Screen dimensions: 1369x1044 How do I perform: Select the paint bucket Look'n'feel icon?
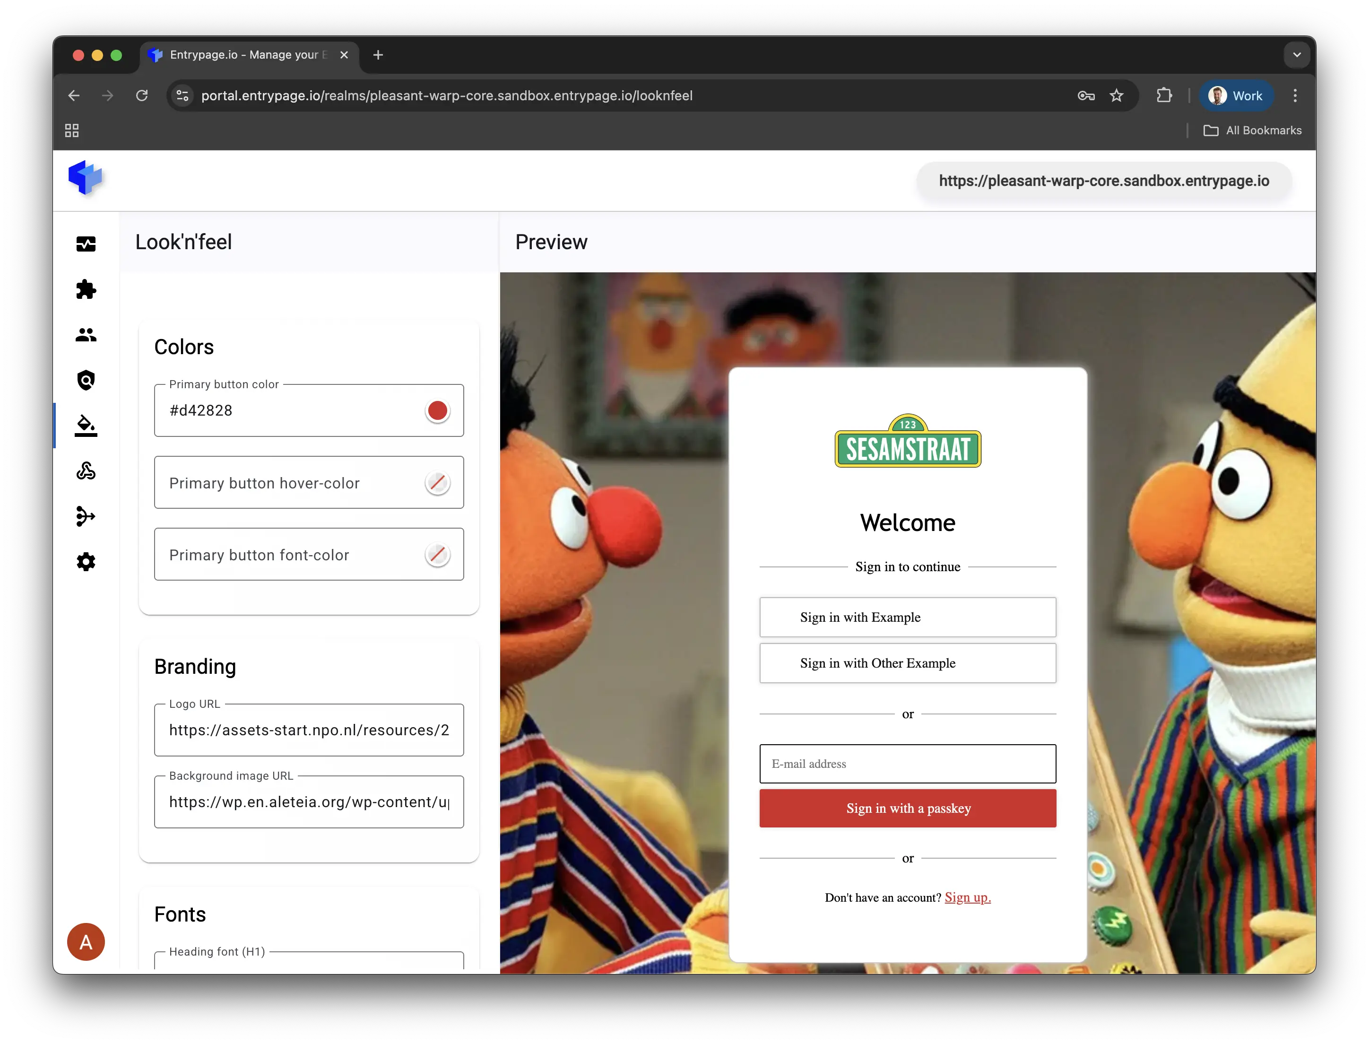86,426
